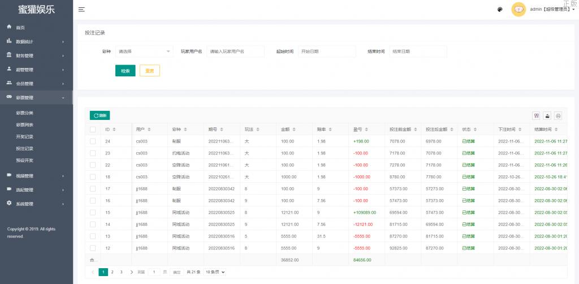This screenshot has height=284, width=579.
Task: Open the theme palette icon
Action: tap(500, 10)
